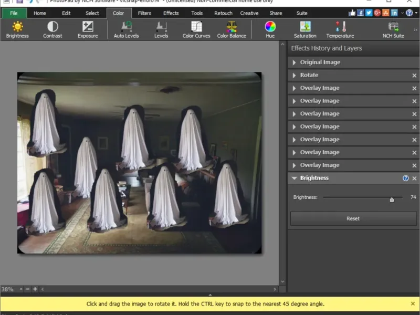Remove the Rotate effect
The image size is (420, 315).
[x=414, y=76]
